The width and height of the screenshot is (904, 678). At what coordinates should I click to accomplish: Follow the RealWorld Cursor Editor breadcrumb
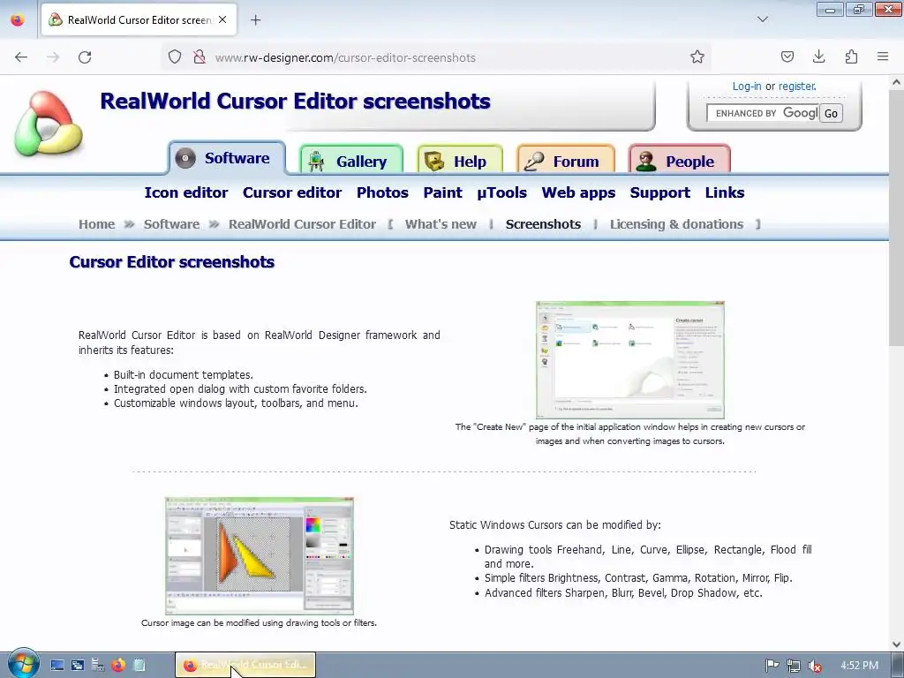click(x=302, y=224)
